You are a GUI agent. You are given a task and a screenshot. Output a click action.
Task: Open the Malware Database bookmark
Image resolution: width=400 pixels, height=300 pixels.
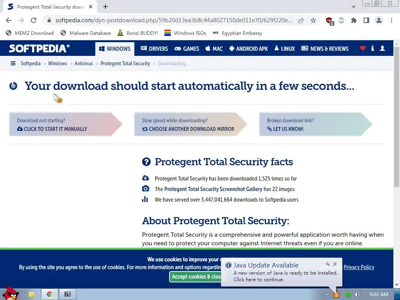(86, 33)
